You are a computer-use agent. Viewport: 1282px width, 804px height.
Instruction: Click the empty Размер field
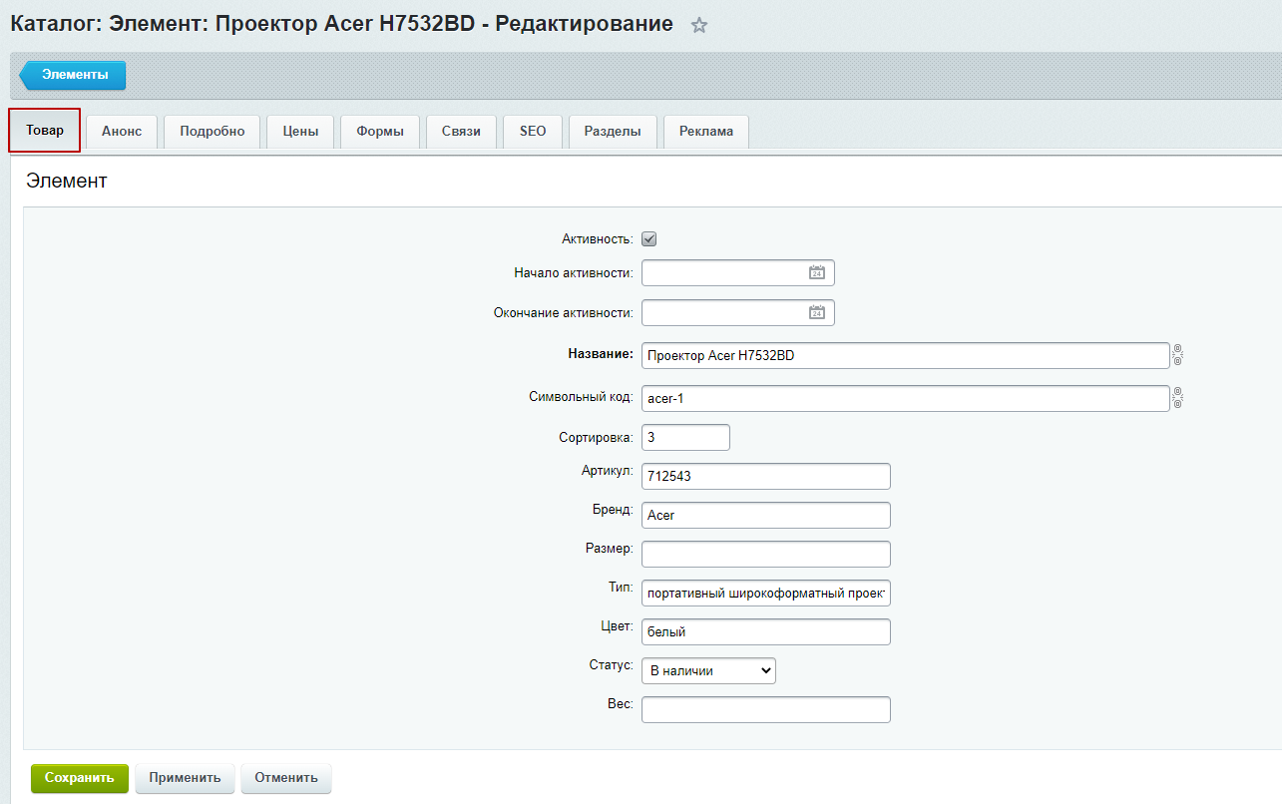click(766, 554)
